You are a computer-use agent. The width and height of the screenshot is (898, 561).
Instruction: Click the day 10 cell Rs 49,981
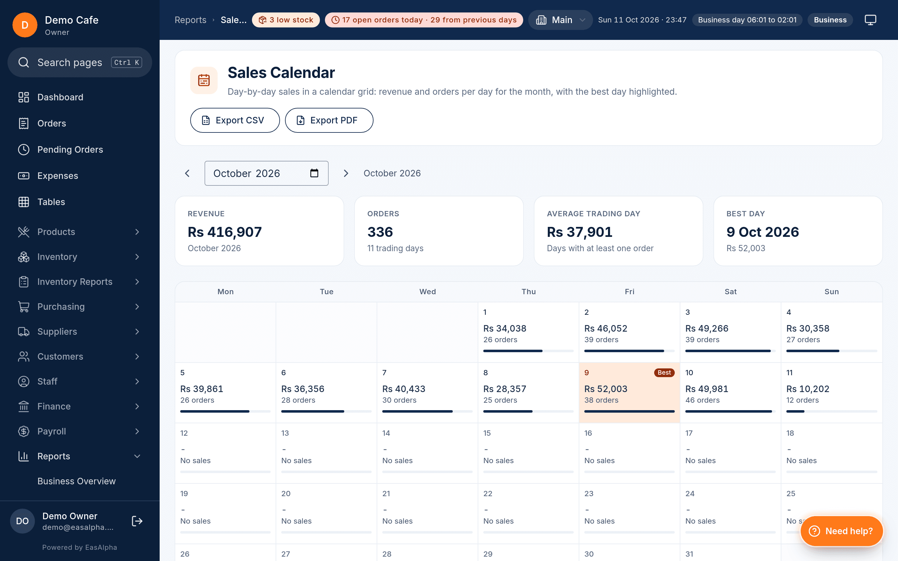[x=730, y=393]
